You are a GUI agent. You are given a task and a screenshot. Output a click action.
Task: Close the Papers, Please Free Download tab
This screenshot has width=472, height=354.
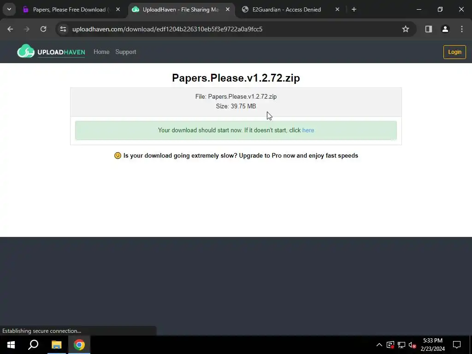point(118,10)
